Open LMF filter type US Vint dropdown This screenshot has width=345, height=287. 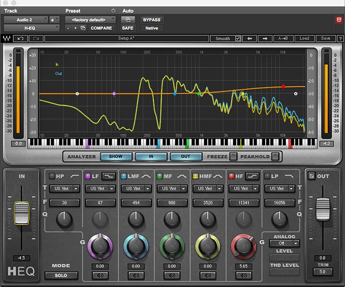(x=136, y=189)
